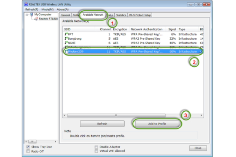Click the signal icon beside Phukien239

(x=66, y=51)
